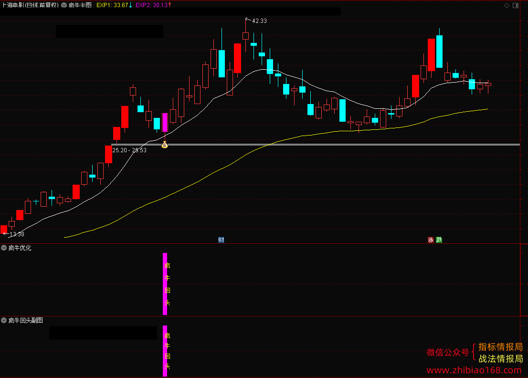
Task: Open the 财 financial marker
Action: coord(221,240)
